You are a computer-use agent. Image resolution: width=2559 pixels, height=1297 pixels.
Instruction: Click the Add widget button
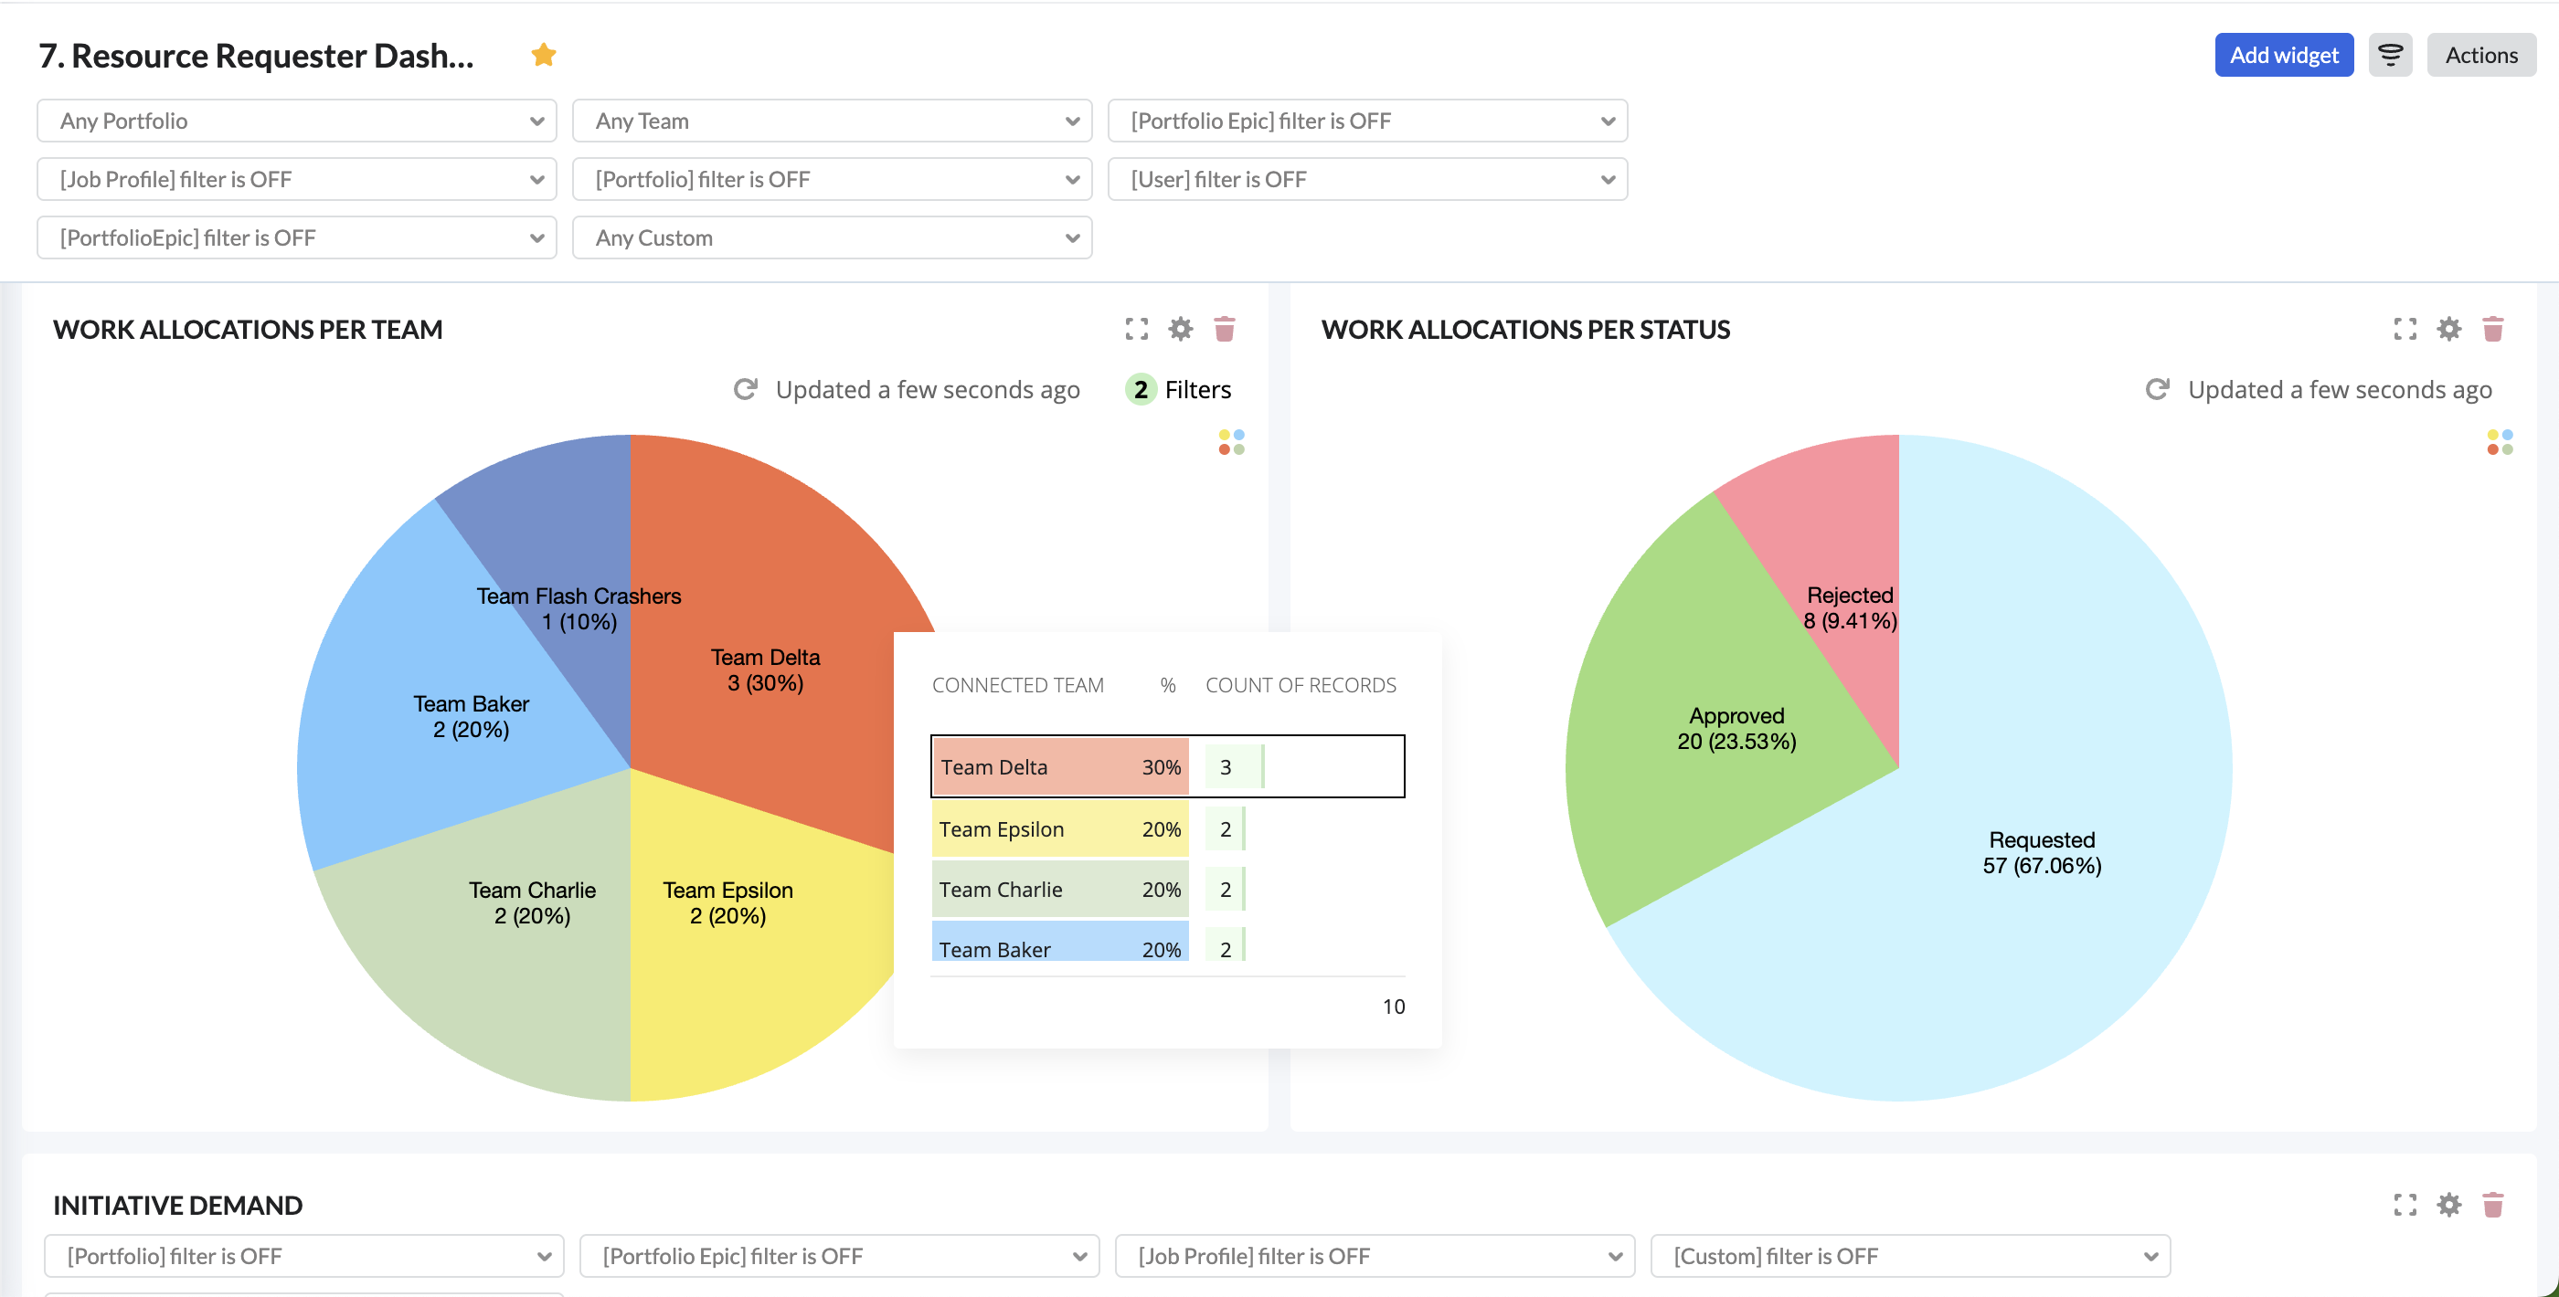pos(2283,55)
